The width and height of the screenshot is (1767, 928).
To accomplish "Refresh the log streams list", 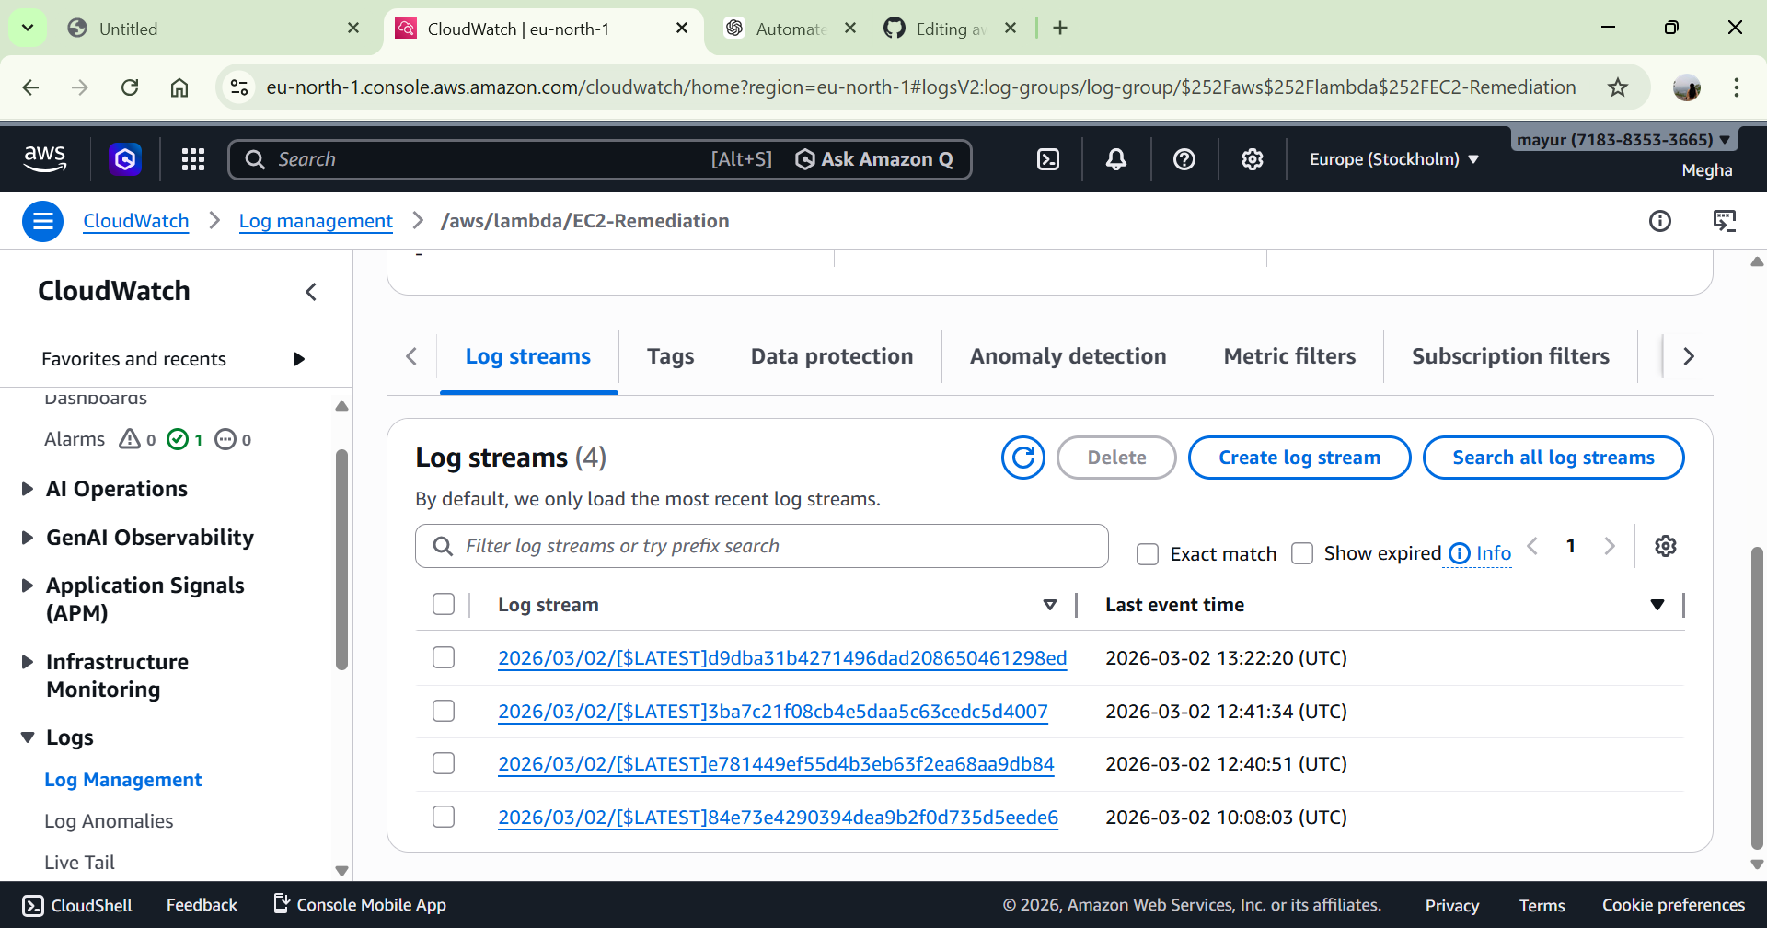I will [x=1023, y=458].
